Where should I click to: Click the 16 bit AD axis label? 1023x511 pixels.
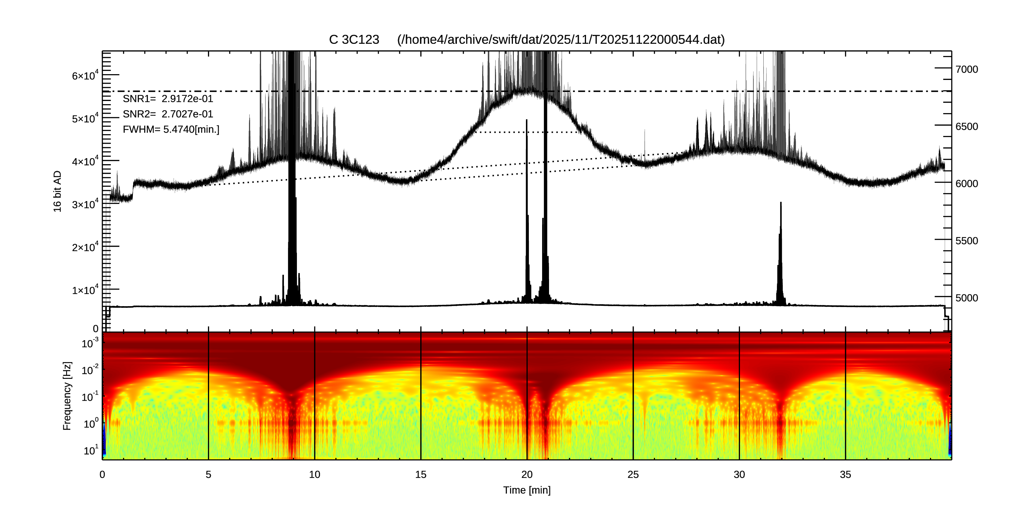pyautogui.click(x=57, y=191)
